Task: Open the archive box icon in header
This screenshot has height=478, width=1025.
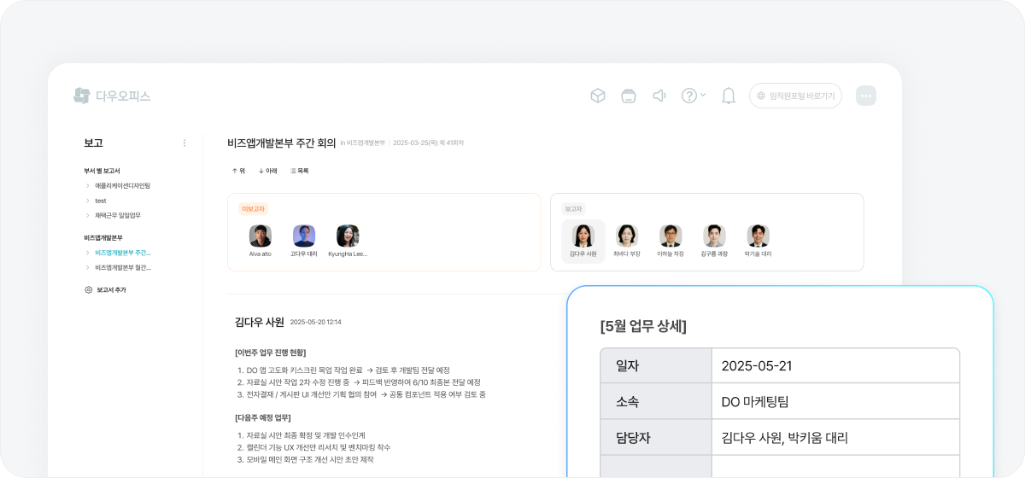Action: tap(629, 96)
